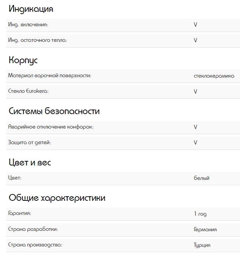Screen dimensions: 240x259
Task: Select the "1 год" warranty value
Action: (x=200, y=214)
